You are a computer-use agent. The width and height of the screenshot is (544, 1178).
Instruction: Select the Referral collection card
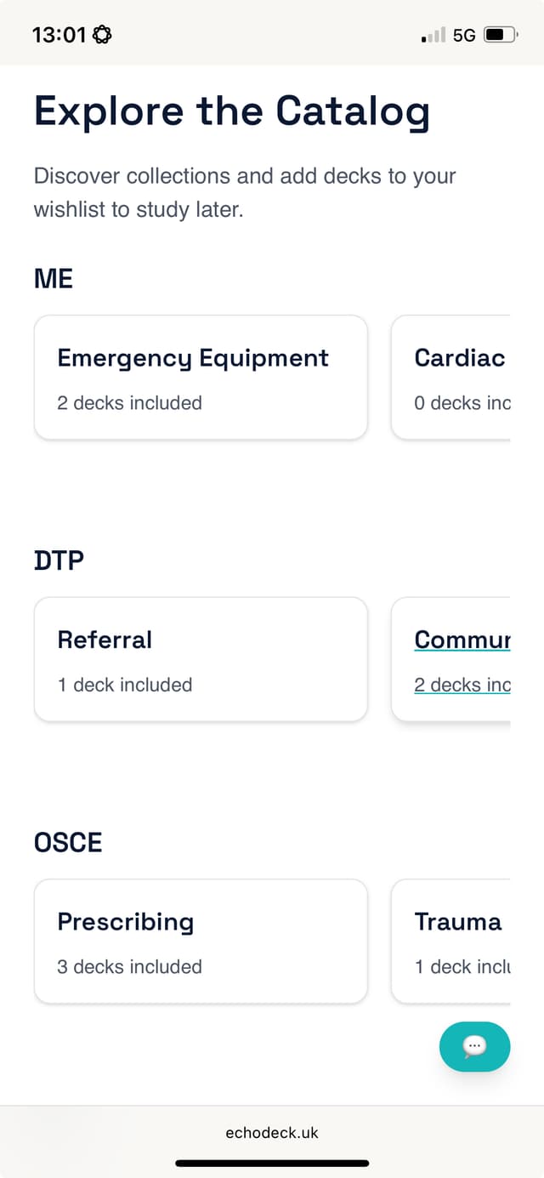[x=201, y=659]
